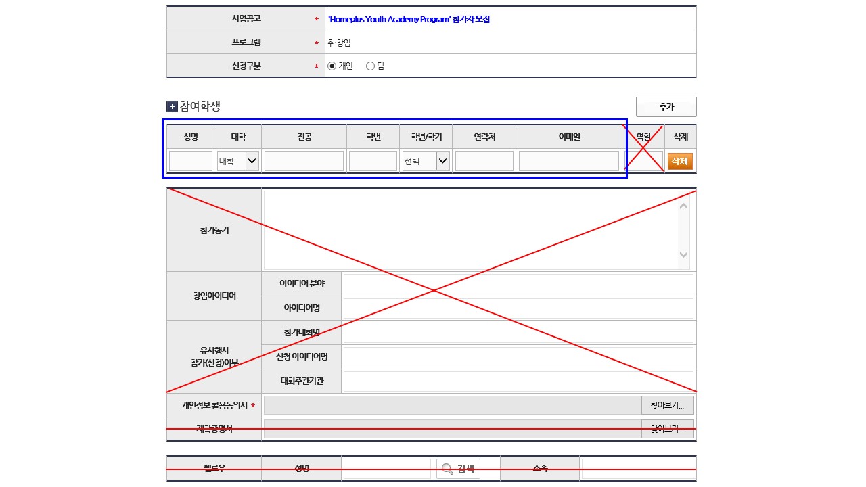Click 찾아보기 for 재학증명서
This screenshot has width=866, height=487.
pos(667,429)
